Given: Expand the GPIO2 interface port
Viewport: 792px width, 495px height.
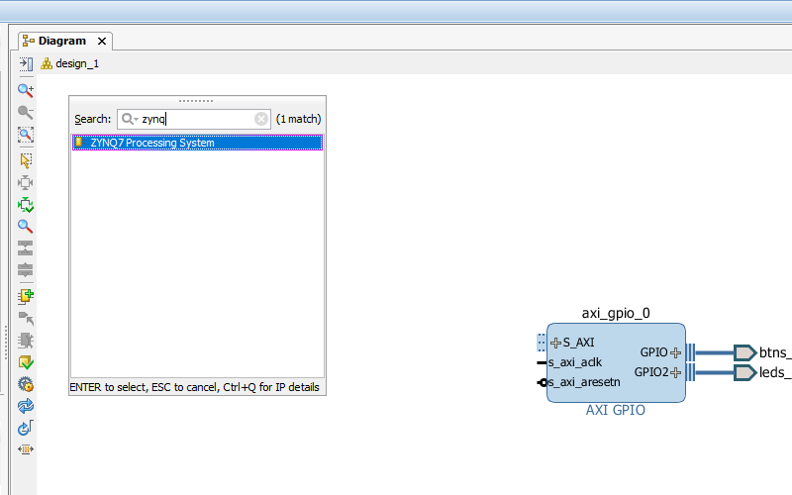Looking at the screenshot, I should click(x=675, y=373).
